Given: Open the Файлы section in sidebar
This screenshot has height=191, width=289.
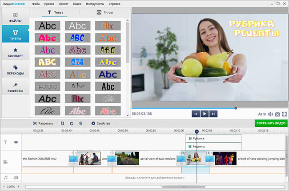Looking at the screenshot, I should 15,16.
